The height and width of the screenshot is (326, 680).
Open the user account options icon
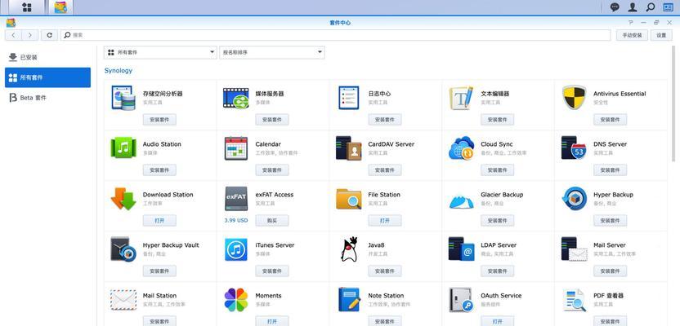[633, 7]
